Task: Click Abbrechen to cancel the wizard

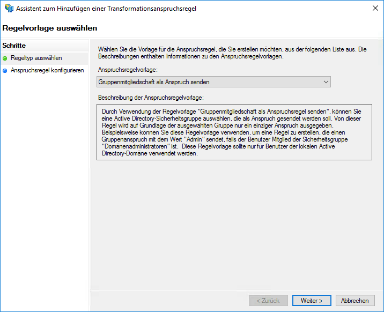Action: (x=355, y=301)
